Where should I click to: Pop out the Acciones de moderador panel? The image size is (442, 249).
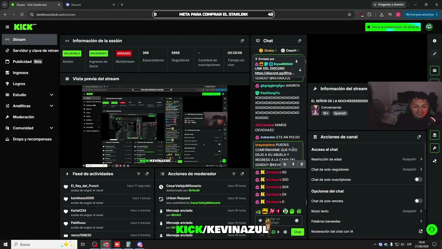pos(242,174)
